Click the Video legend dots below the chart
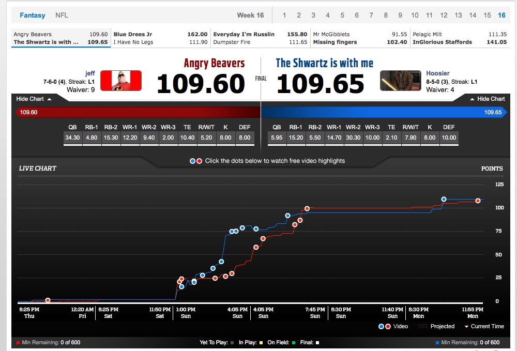 click(x=384, y=326)
